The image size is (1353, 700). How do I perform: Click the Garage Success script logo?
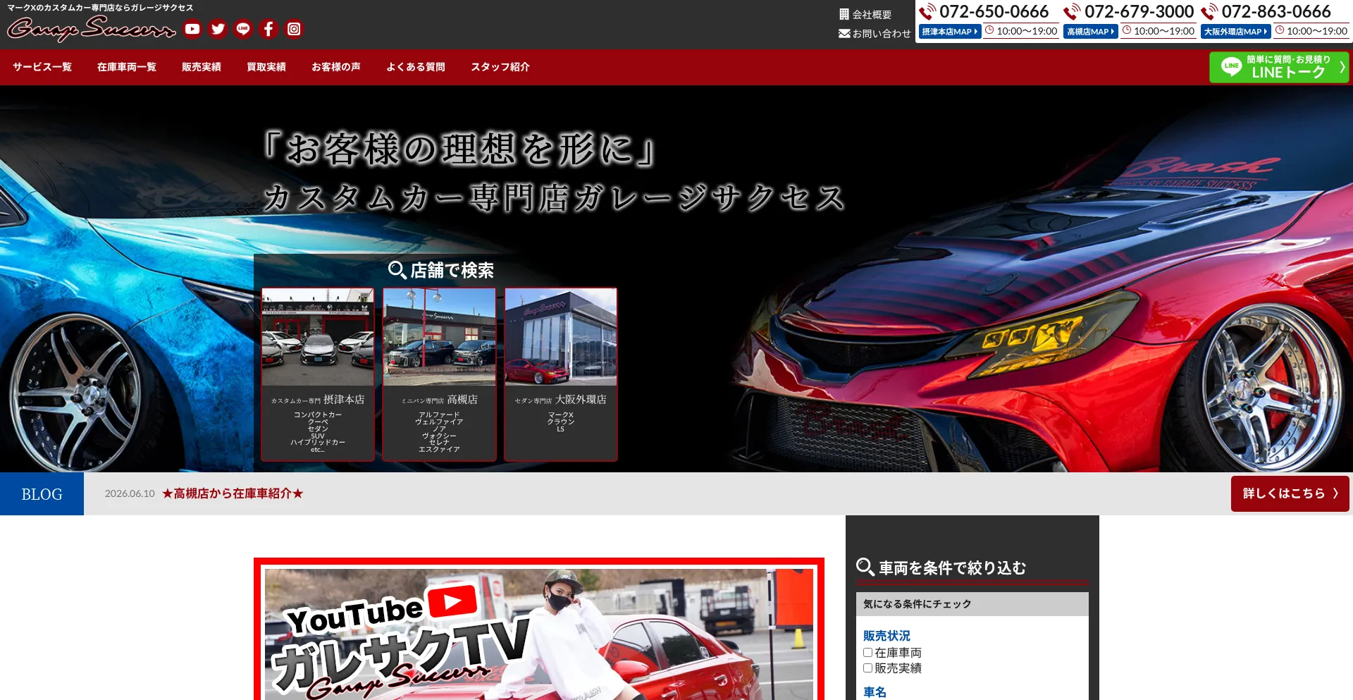coord(91,28)
